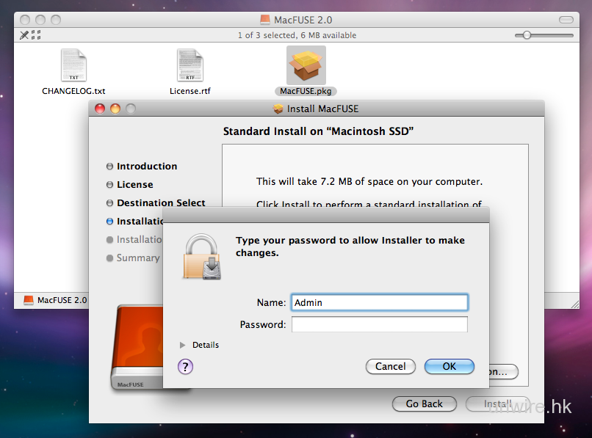
Task: Click the Finder view options icon at top-left
Action: (30, 34)
